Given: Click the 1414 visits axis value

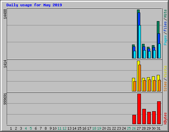Looking at the screenshot, I should coord(5,64).
